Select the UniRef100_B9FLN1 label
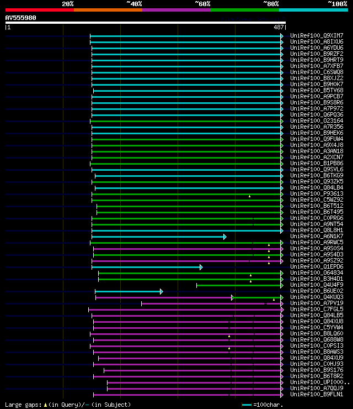 tap(317, 395)
